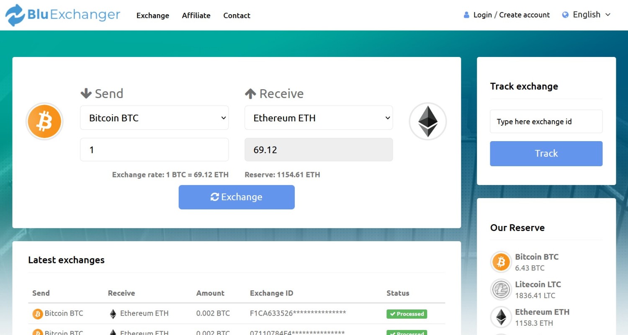The width and height of the screenshot is (628, 335).
Task: Focus the Type here exchange id field
Action: point(546,121)
